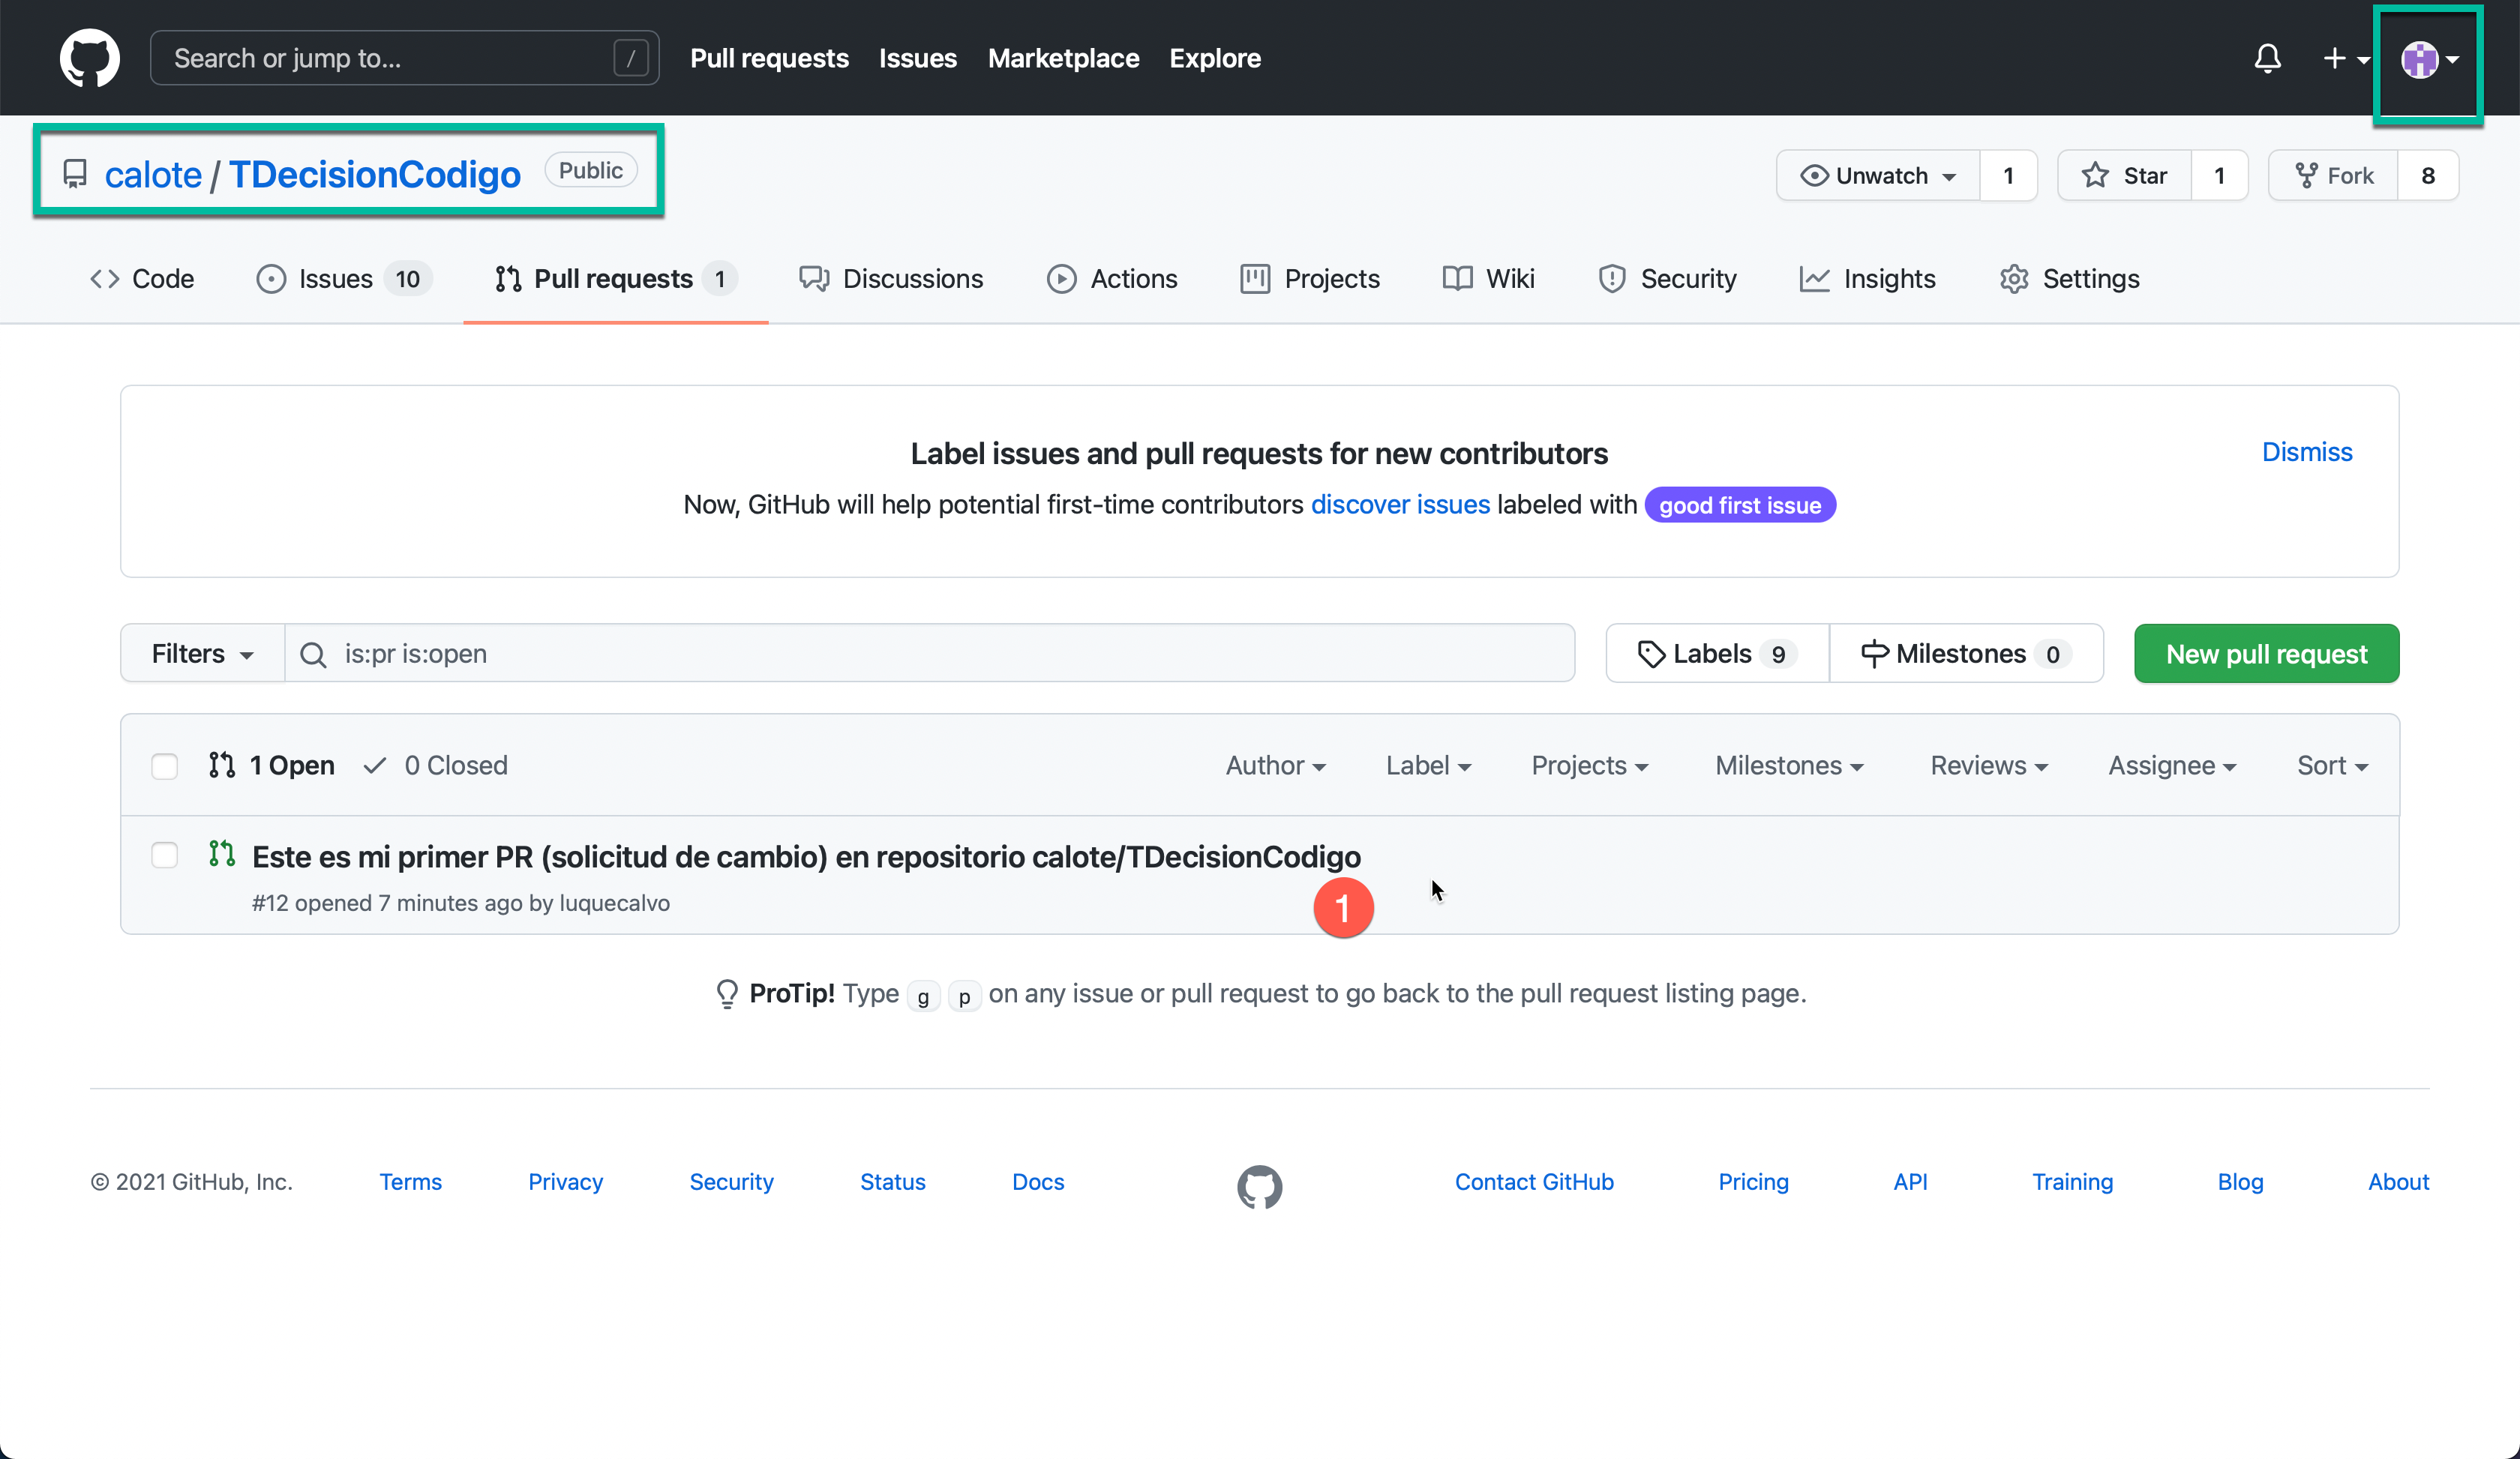Check the checkbox for PR #12
Screen dimensions: 2520x1459
click(164, 855)
